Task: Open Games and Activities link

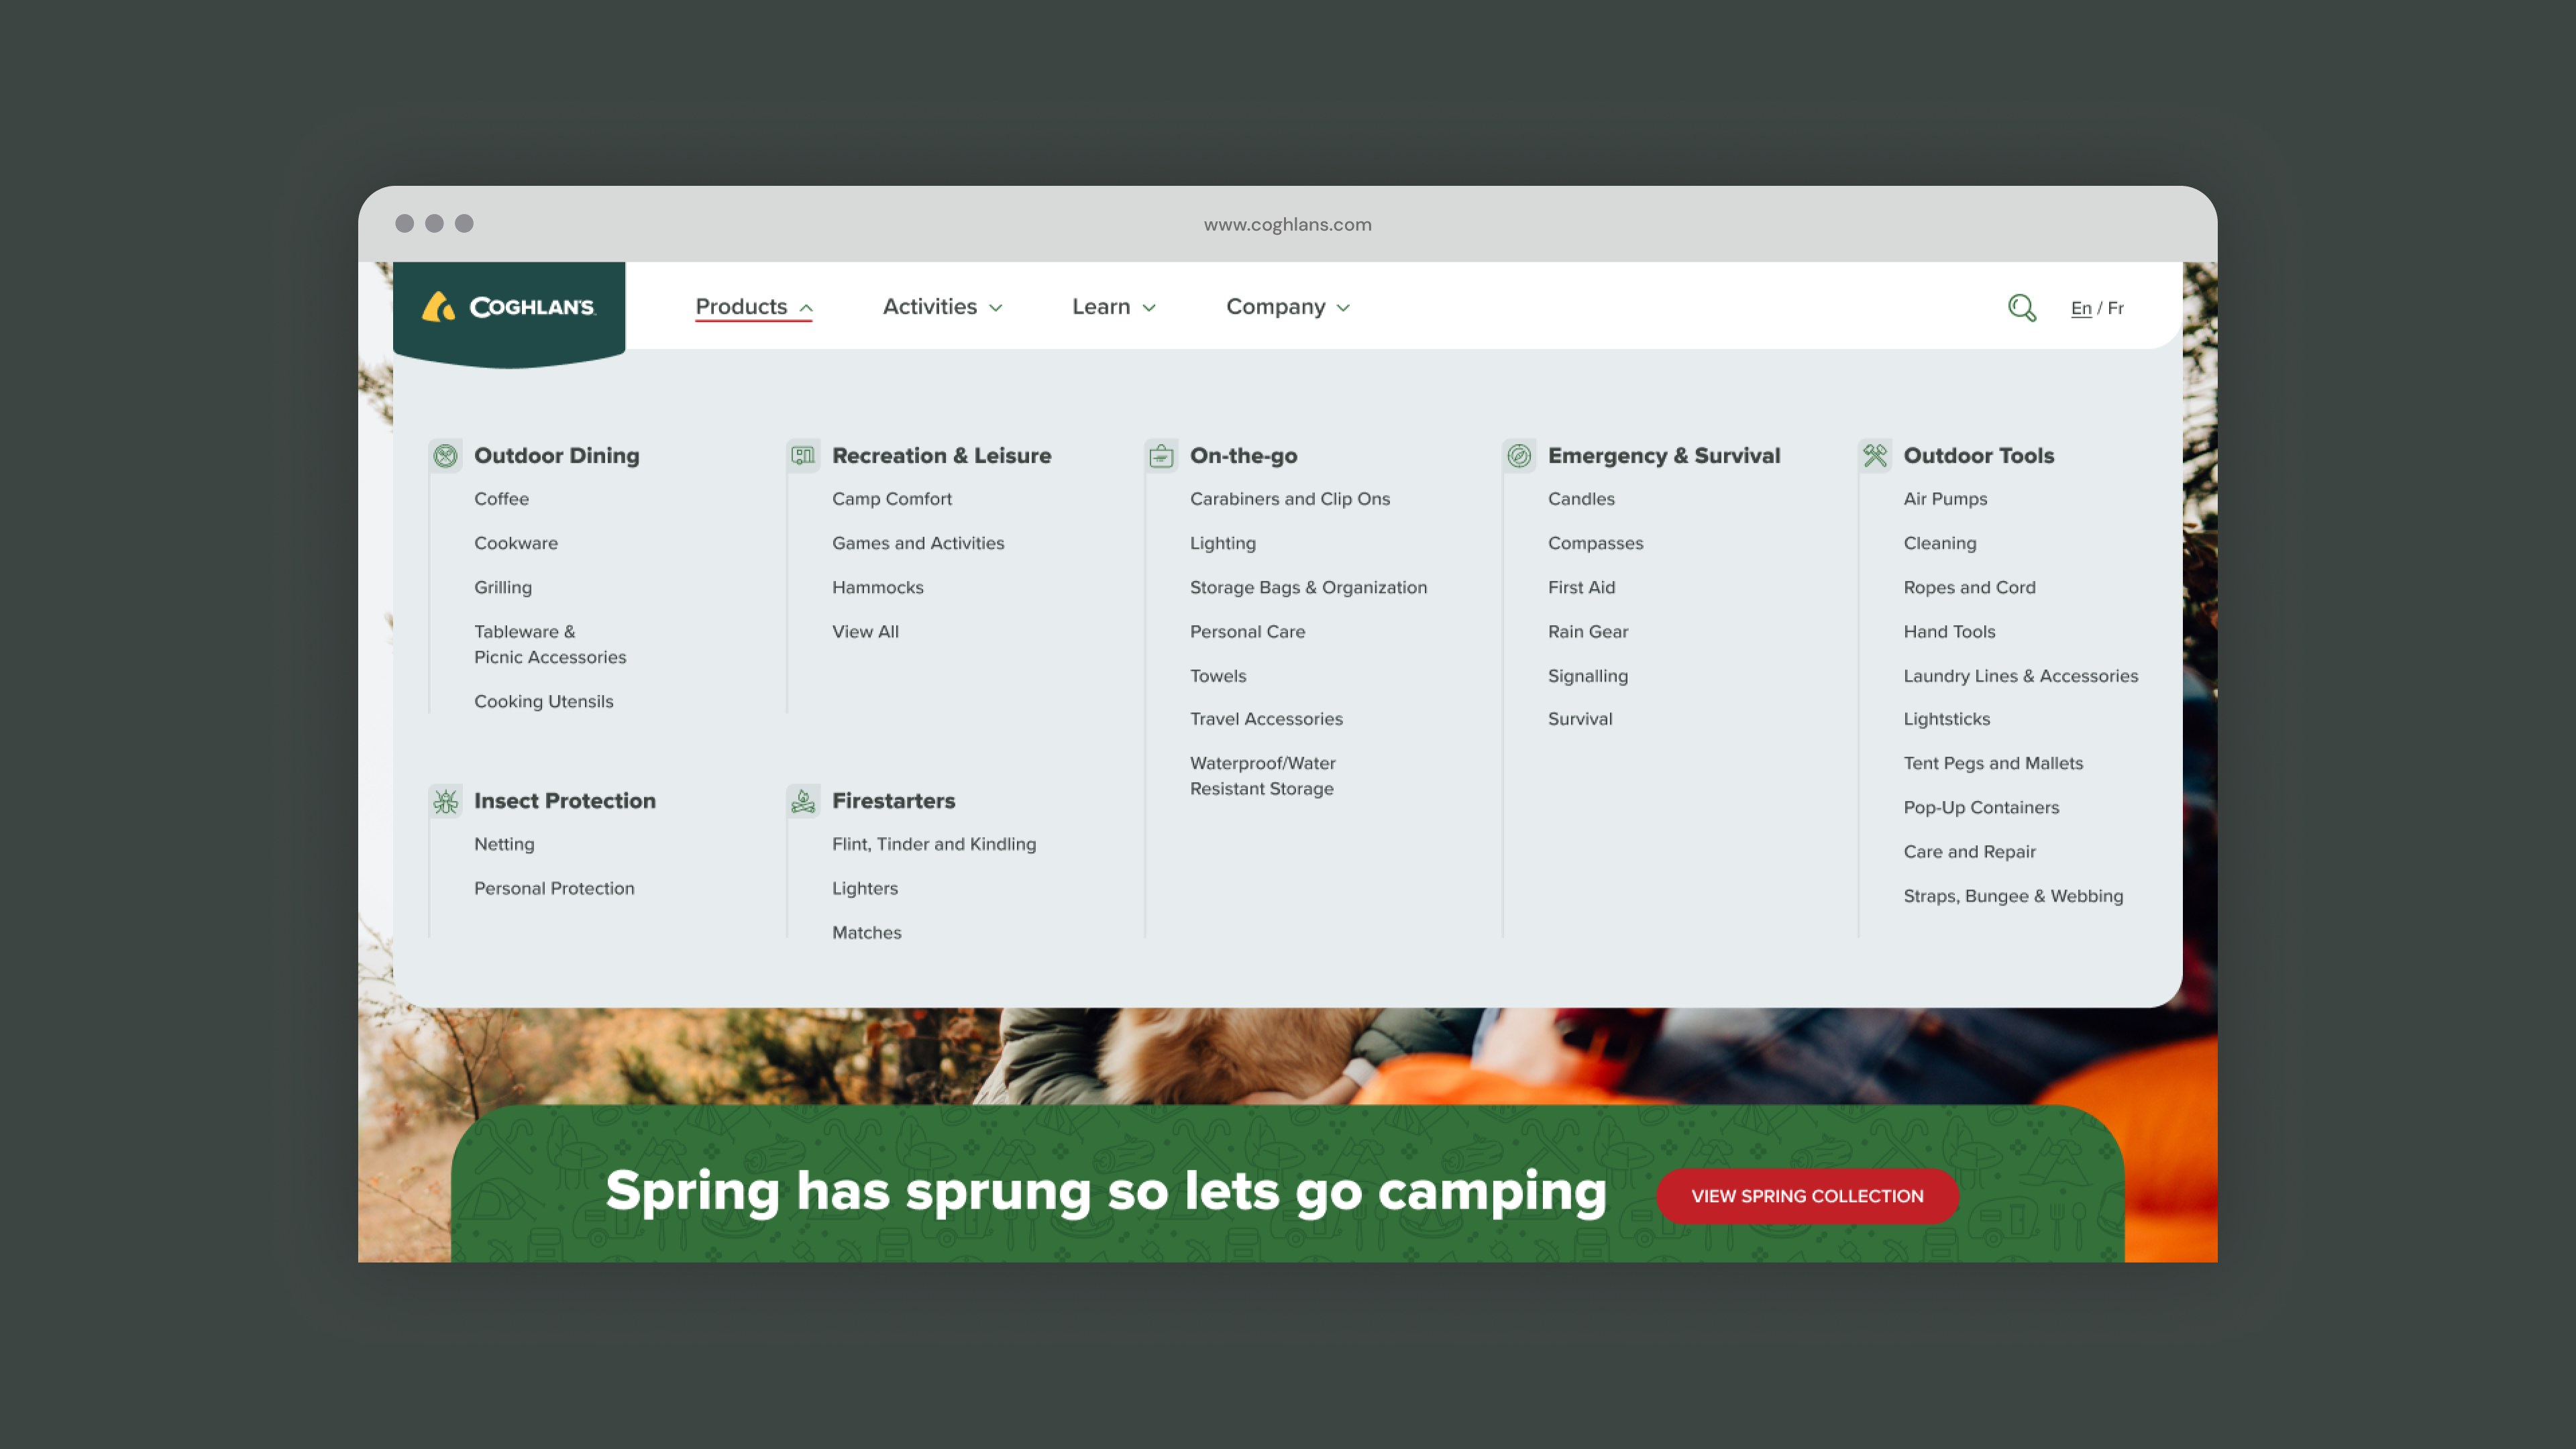Action: tap(918, 543)
